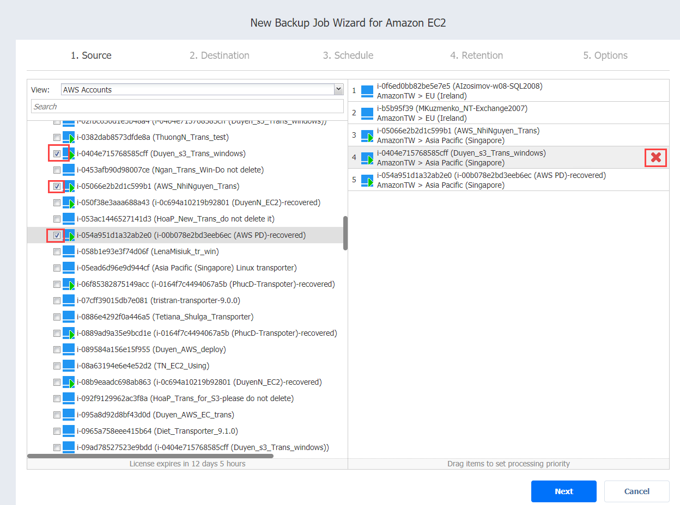Check the Diet_Transporter_9.1.0 checkbox
The height and width of the screenshot is (505, 680).
(57, 431)
